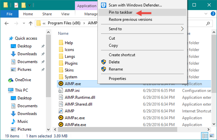Click the AIMPac.exe icon
217x140 pixels.
(x=61, y=118)
